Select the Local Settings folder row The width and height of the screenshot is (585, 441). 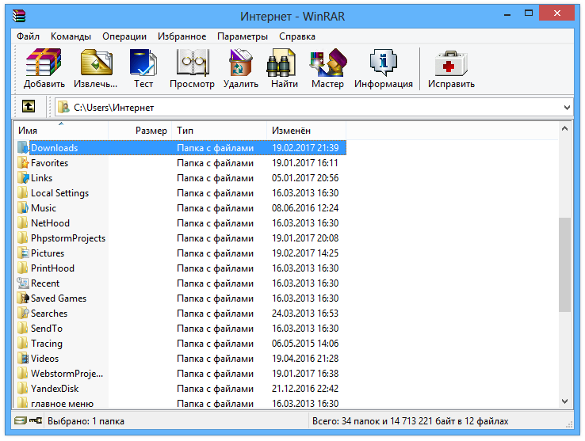[182, 193]
